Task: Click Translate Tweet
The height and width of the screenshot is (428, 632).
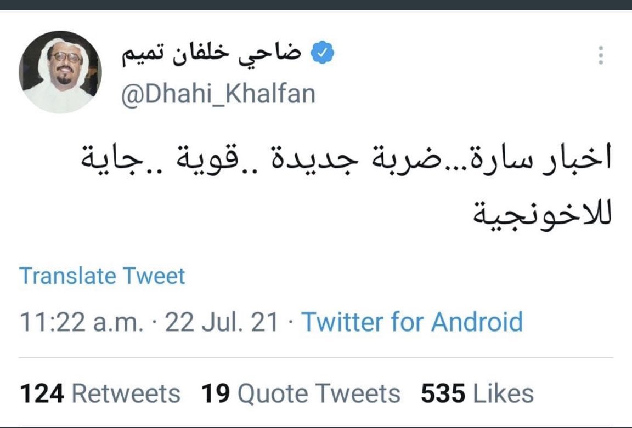Action: [102, 276]
